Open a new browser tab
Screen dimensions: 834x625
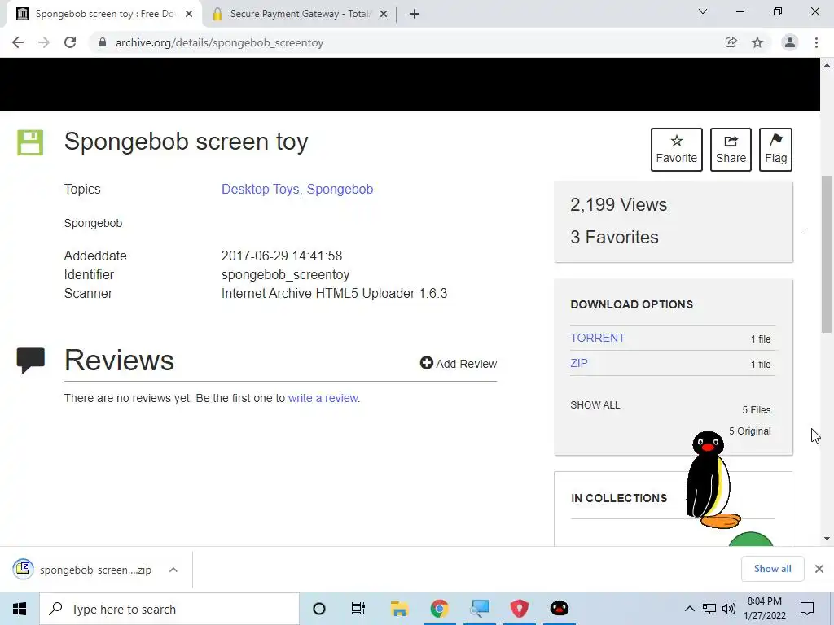pos(415,15)
